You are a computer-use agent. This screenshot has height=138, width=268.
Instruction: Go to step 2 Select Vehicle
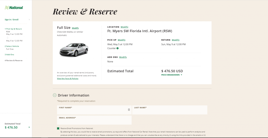click(x=12, y=46)
